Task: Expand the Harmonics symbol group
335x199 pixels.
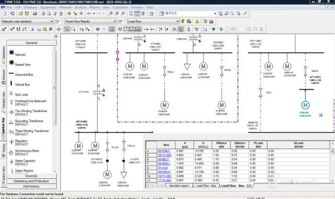Action: [x=32, y=186]
